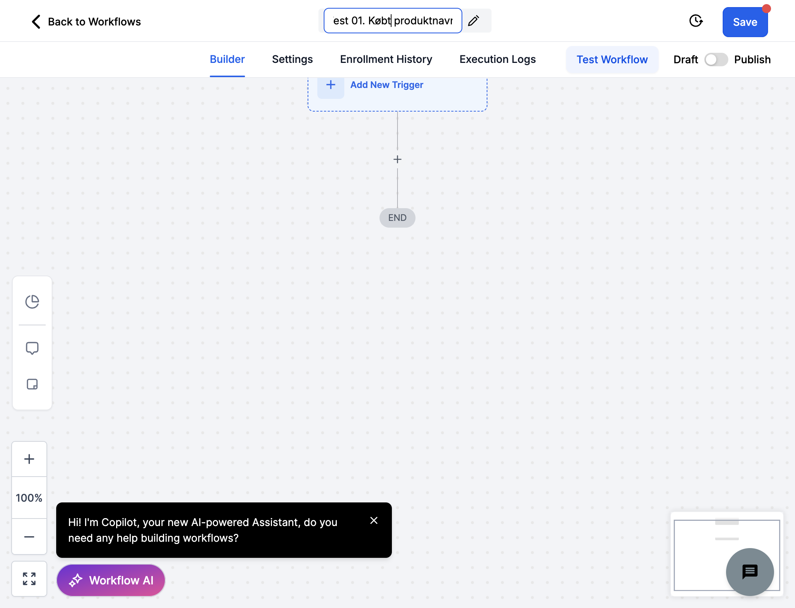Open the comments speech bubble icon in side panel
Viewport: 795px width, 608px height.
[32, 348]
